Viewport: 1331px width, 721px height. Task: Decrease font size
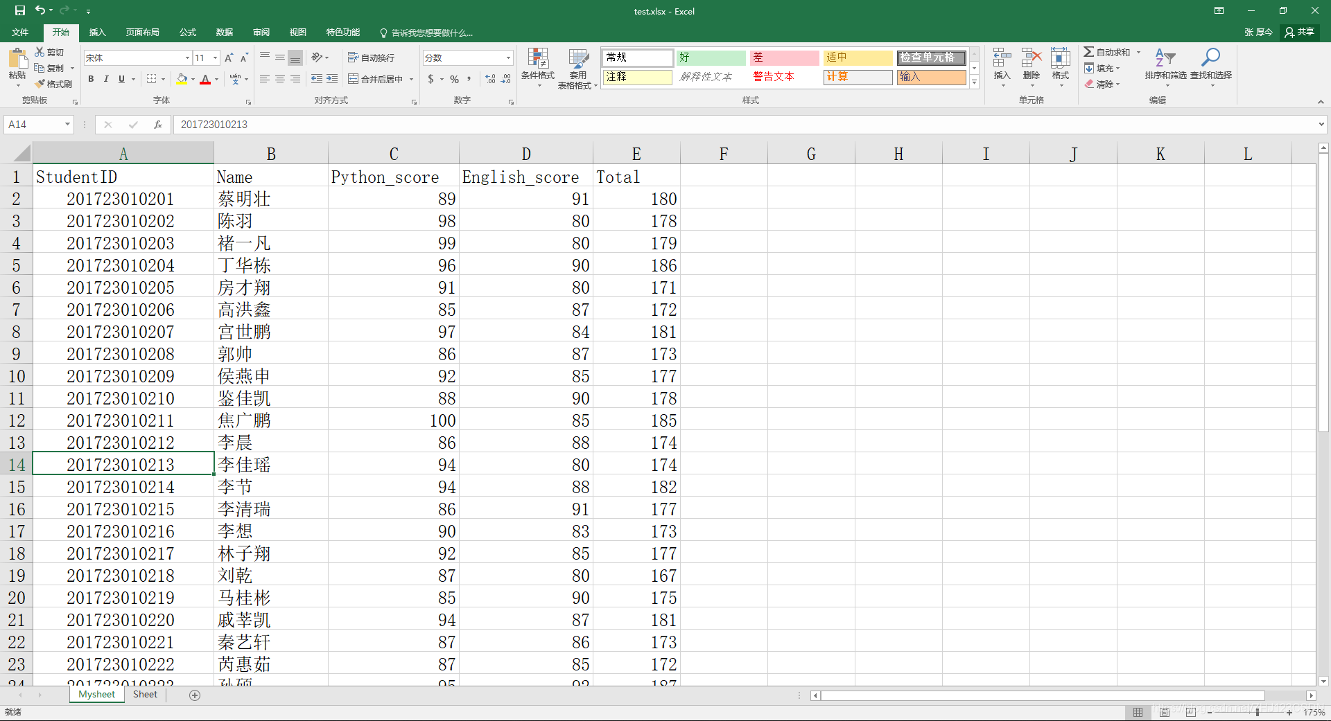coord(244,57)
